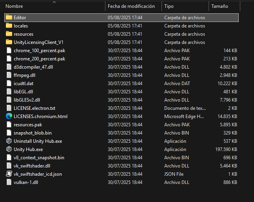Select the UnityLicensingClient_V1 folder icon
254x202 pixels.
click(x=9, y=42)
